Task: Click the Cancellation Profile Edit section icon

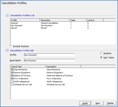Action: coord(7,50)
